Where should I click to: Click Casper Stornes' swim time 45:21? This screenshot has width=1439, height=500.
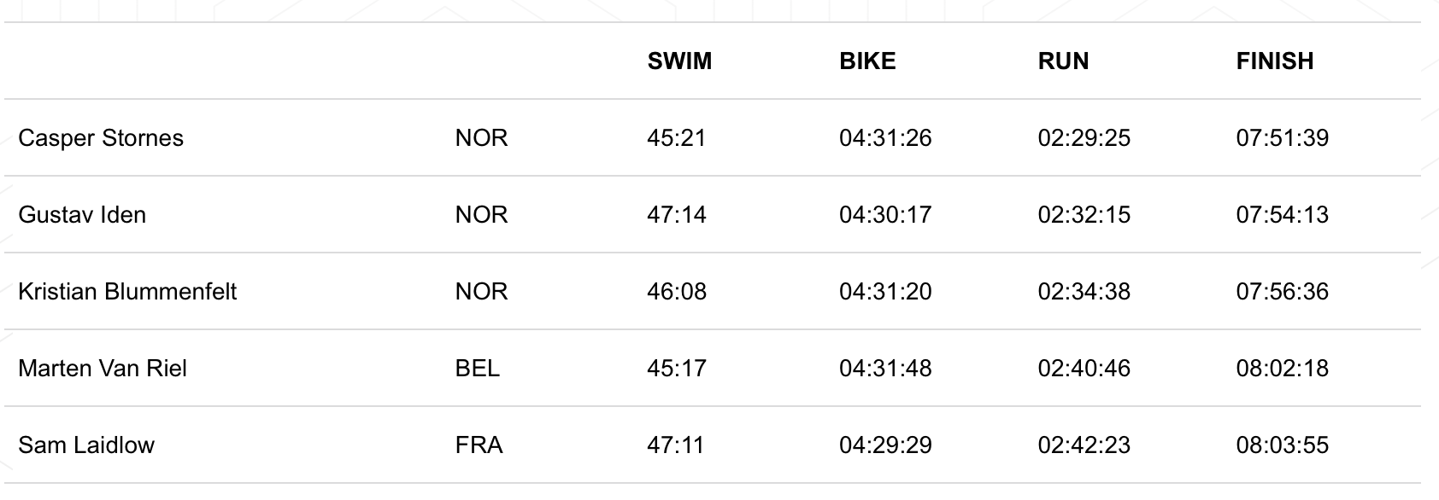tap(676, 138)
